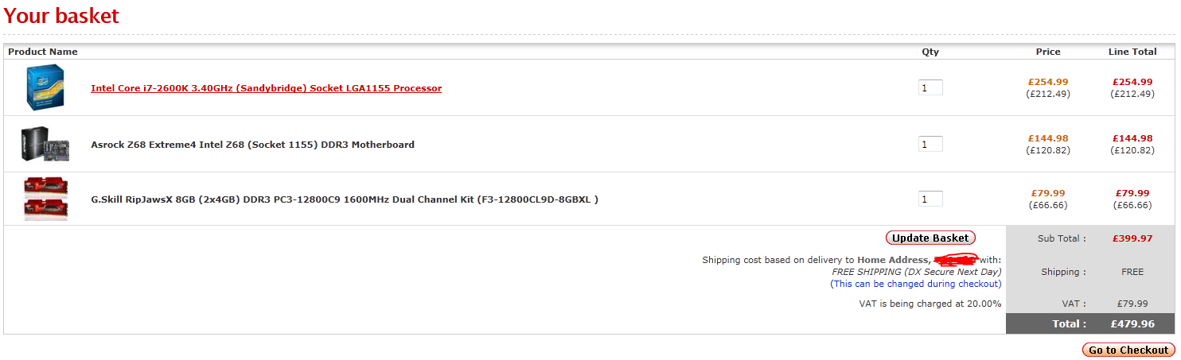Viewport: 1181px width, 360px height.
Task: Click the Line Total column header
Action: (x=1132, y=52)
